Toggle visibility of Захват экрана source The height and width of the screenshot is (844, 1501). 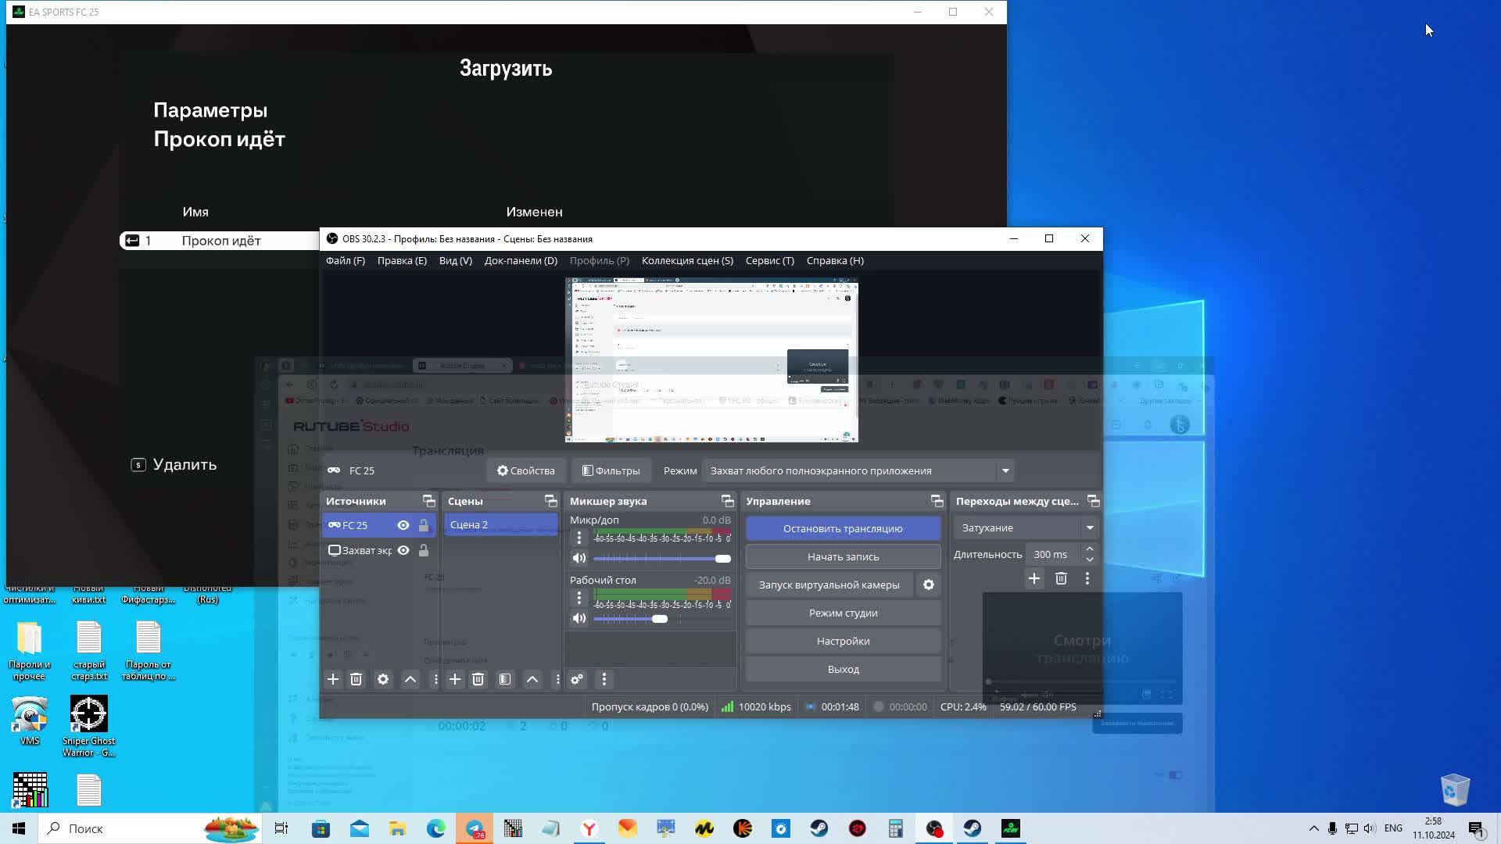(403, 550)
